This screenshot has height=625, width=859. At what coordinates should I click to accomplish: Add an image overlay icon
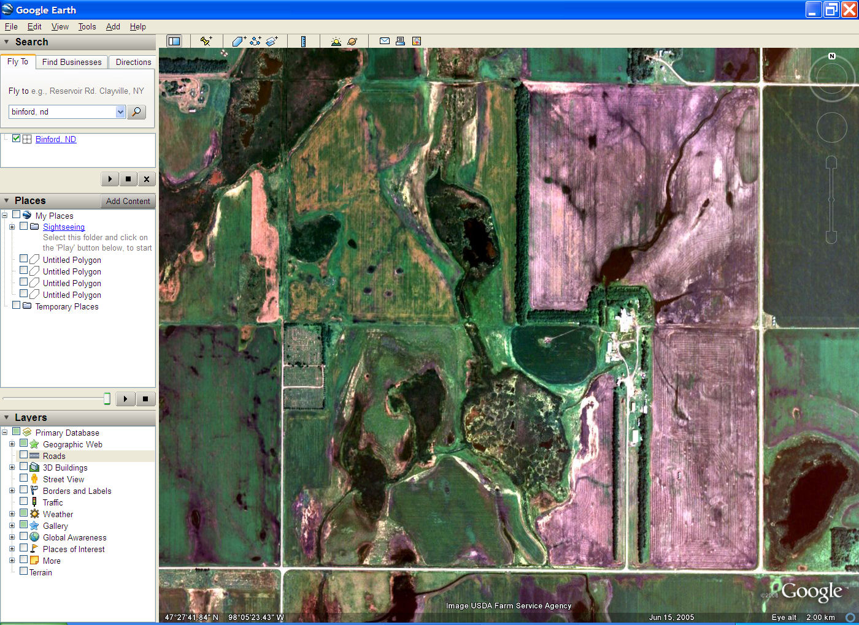click(272, 41)
